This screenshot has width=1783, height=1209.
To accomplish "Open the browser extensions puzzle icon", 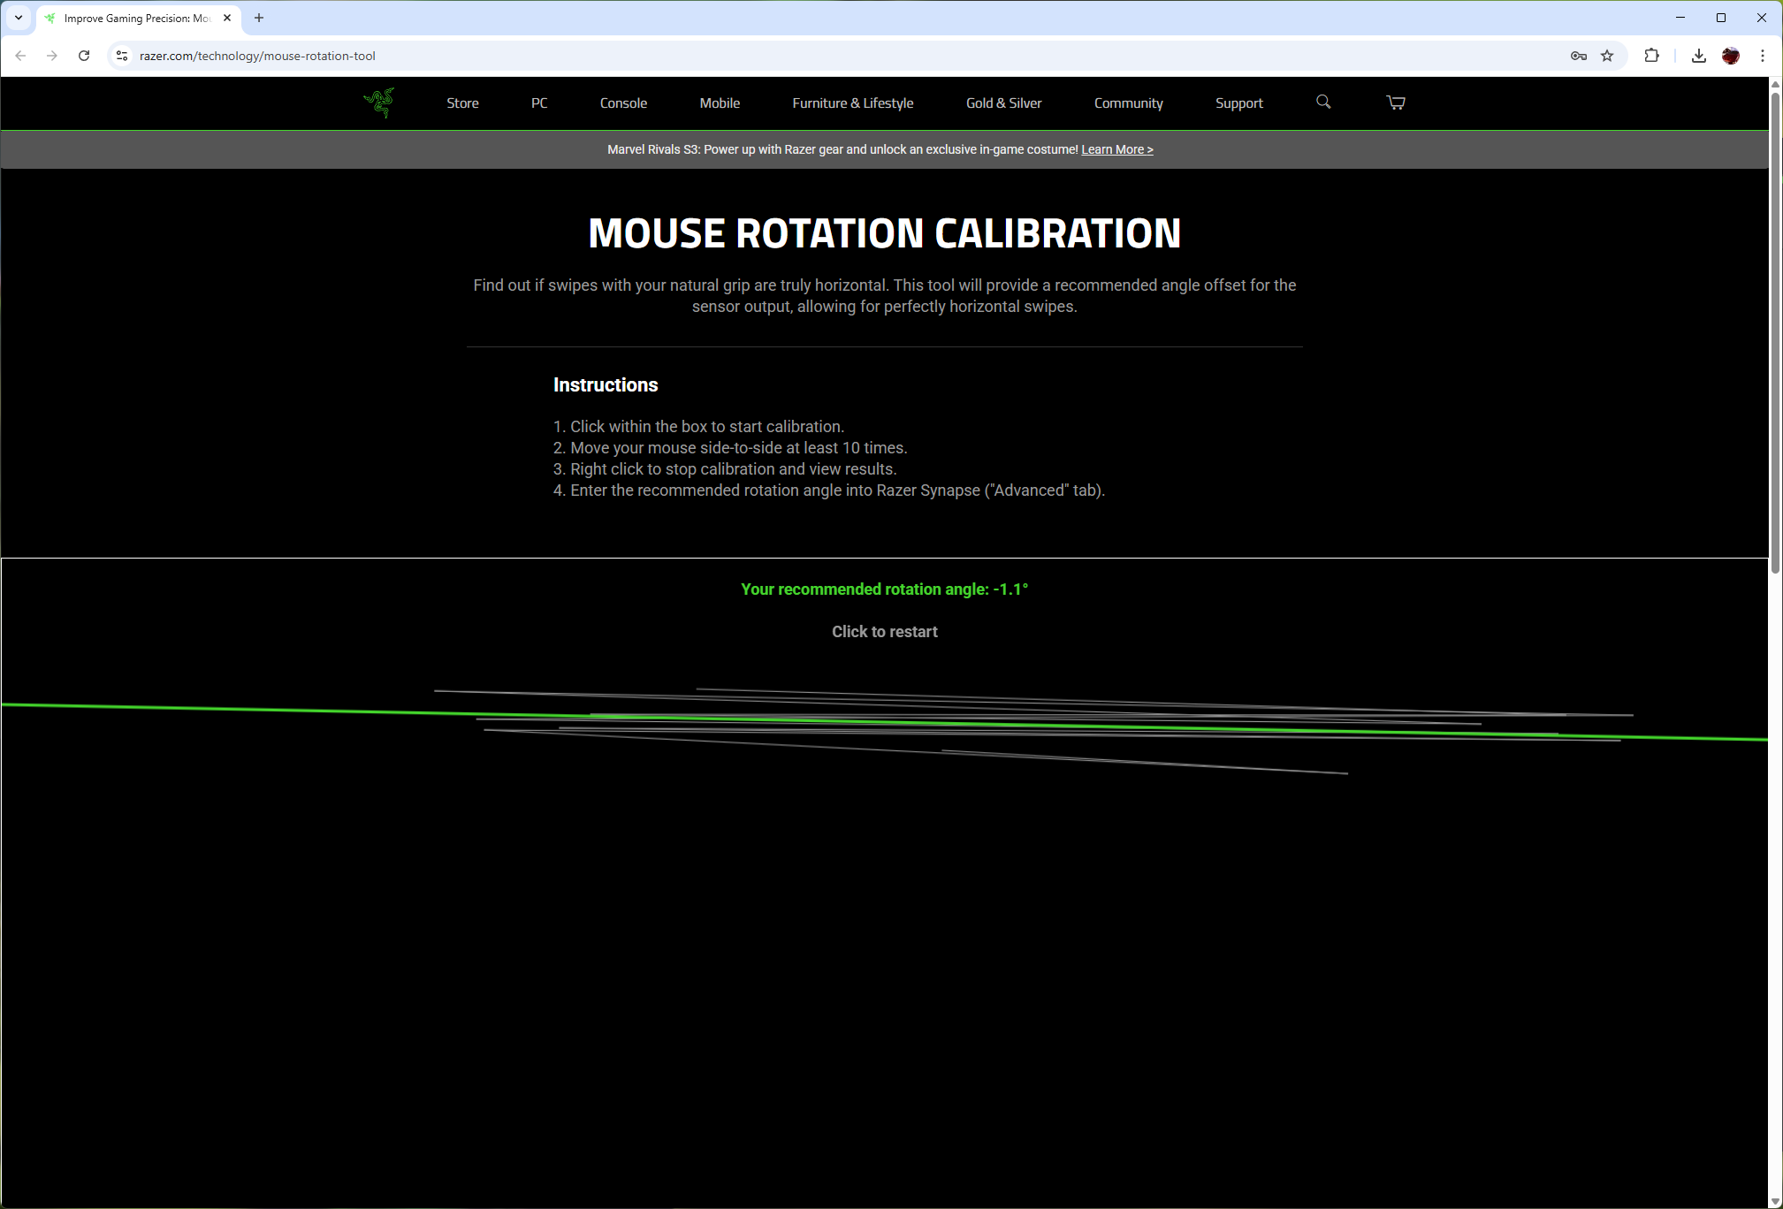I will [1651, 56].
